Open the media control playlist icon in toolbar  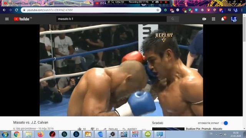point(229,10)
